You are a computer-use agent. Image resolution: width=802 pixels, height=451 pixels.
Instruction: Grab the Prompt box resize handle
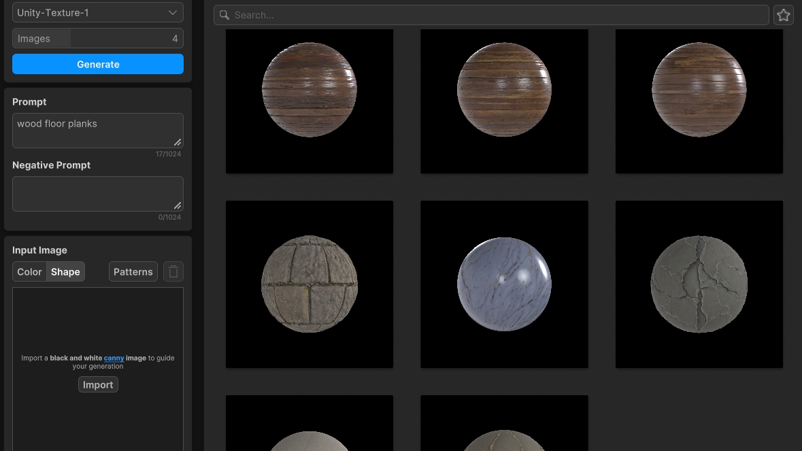click(x=178, y=142)
